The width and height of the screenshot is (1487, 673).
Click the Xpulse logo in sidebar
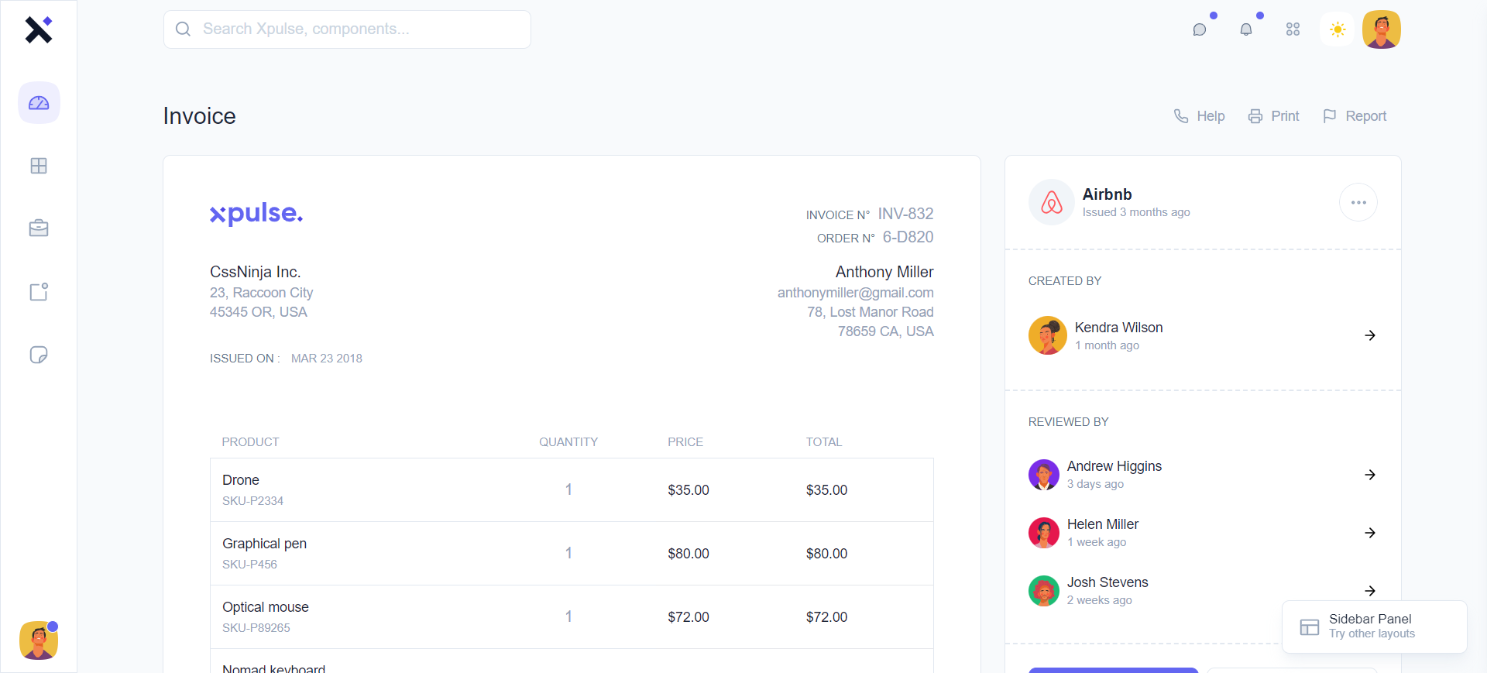coord(38,30)
